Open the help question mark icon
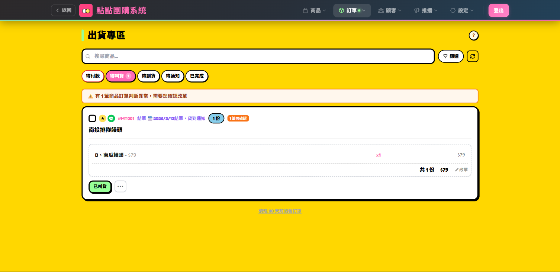Viewport: 560px width, 272px height. tap(473, 36)
